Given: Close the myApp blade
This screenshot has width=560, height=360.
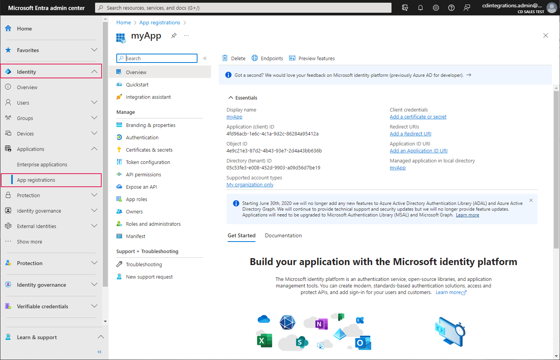Looking at the screenshot, I should click(546, 35).
